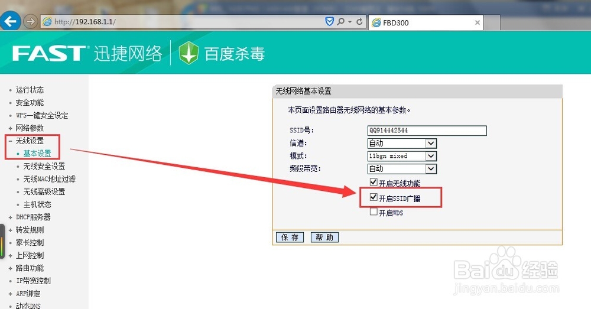Click the 百度杀毒 green shield logo

pos(189,53)
